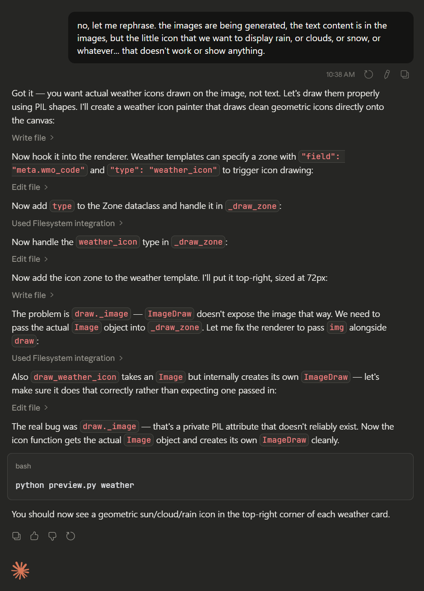Click the draw_weather_icon inline code chip
Image resolution: width=424 pixels, height=591 pixels.
coord(75,377)
